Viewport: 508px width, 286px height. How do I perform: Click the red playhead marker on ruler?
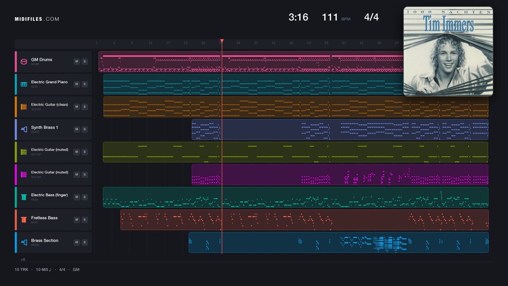[x=222, y=41]
